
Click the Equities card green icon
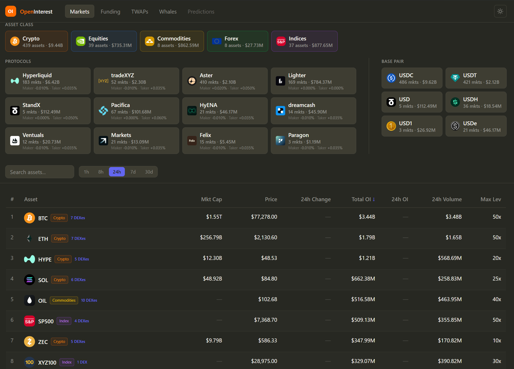[81, 41]
